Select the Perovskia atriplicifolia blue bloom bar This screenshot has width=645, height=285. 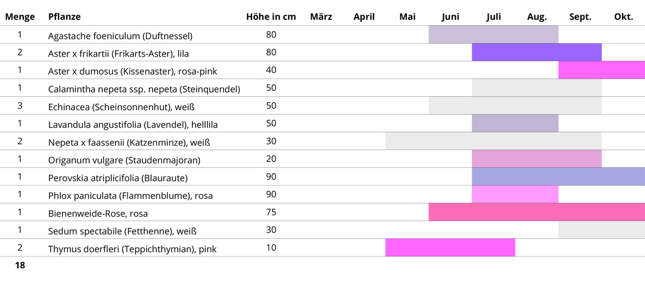coord(558,176)
